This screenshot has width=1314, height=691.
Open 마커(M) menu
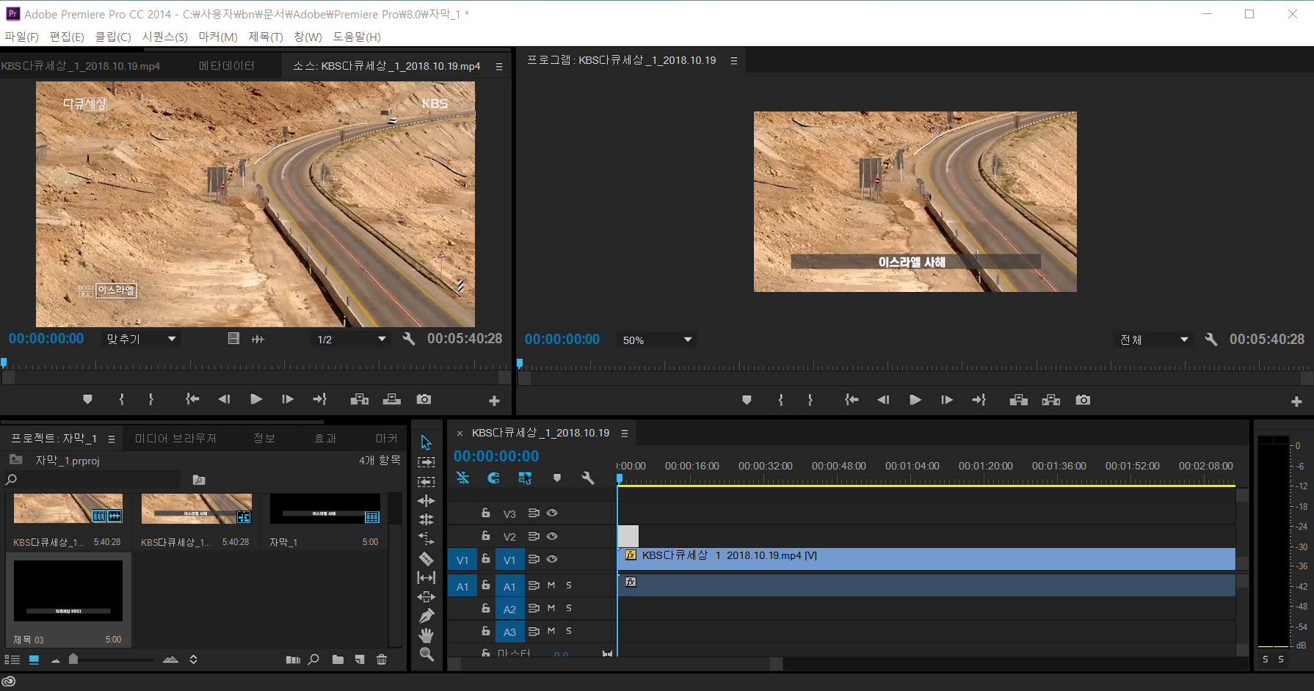coord(218,37)
